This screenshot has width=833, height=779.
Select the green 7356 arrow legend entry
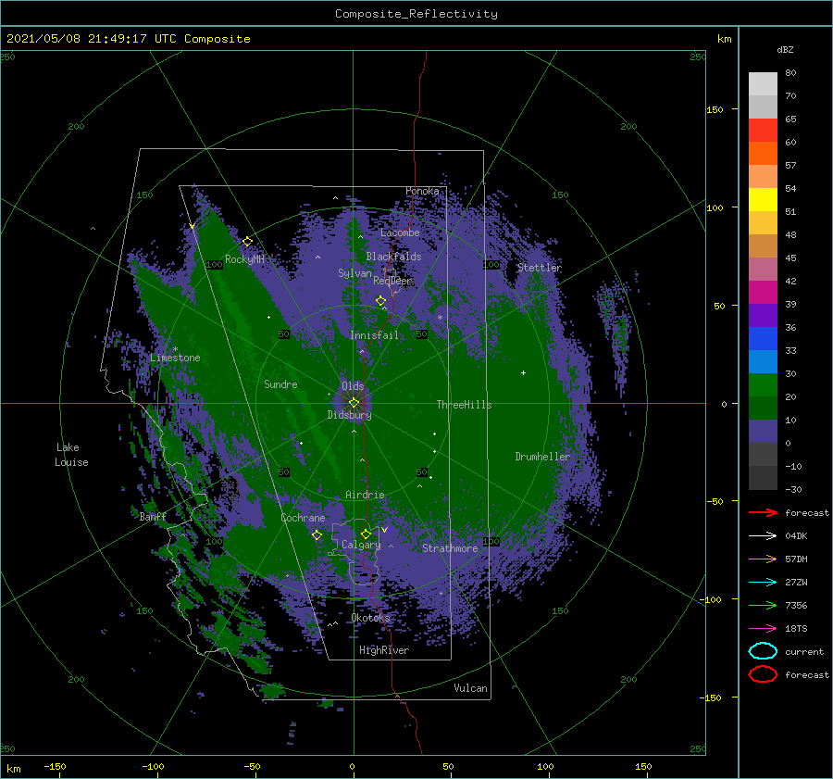763,605
